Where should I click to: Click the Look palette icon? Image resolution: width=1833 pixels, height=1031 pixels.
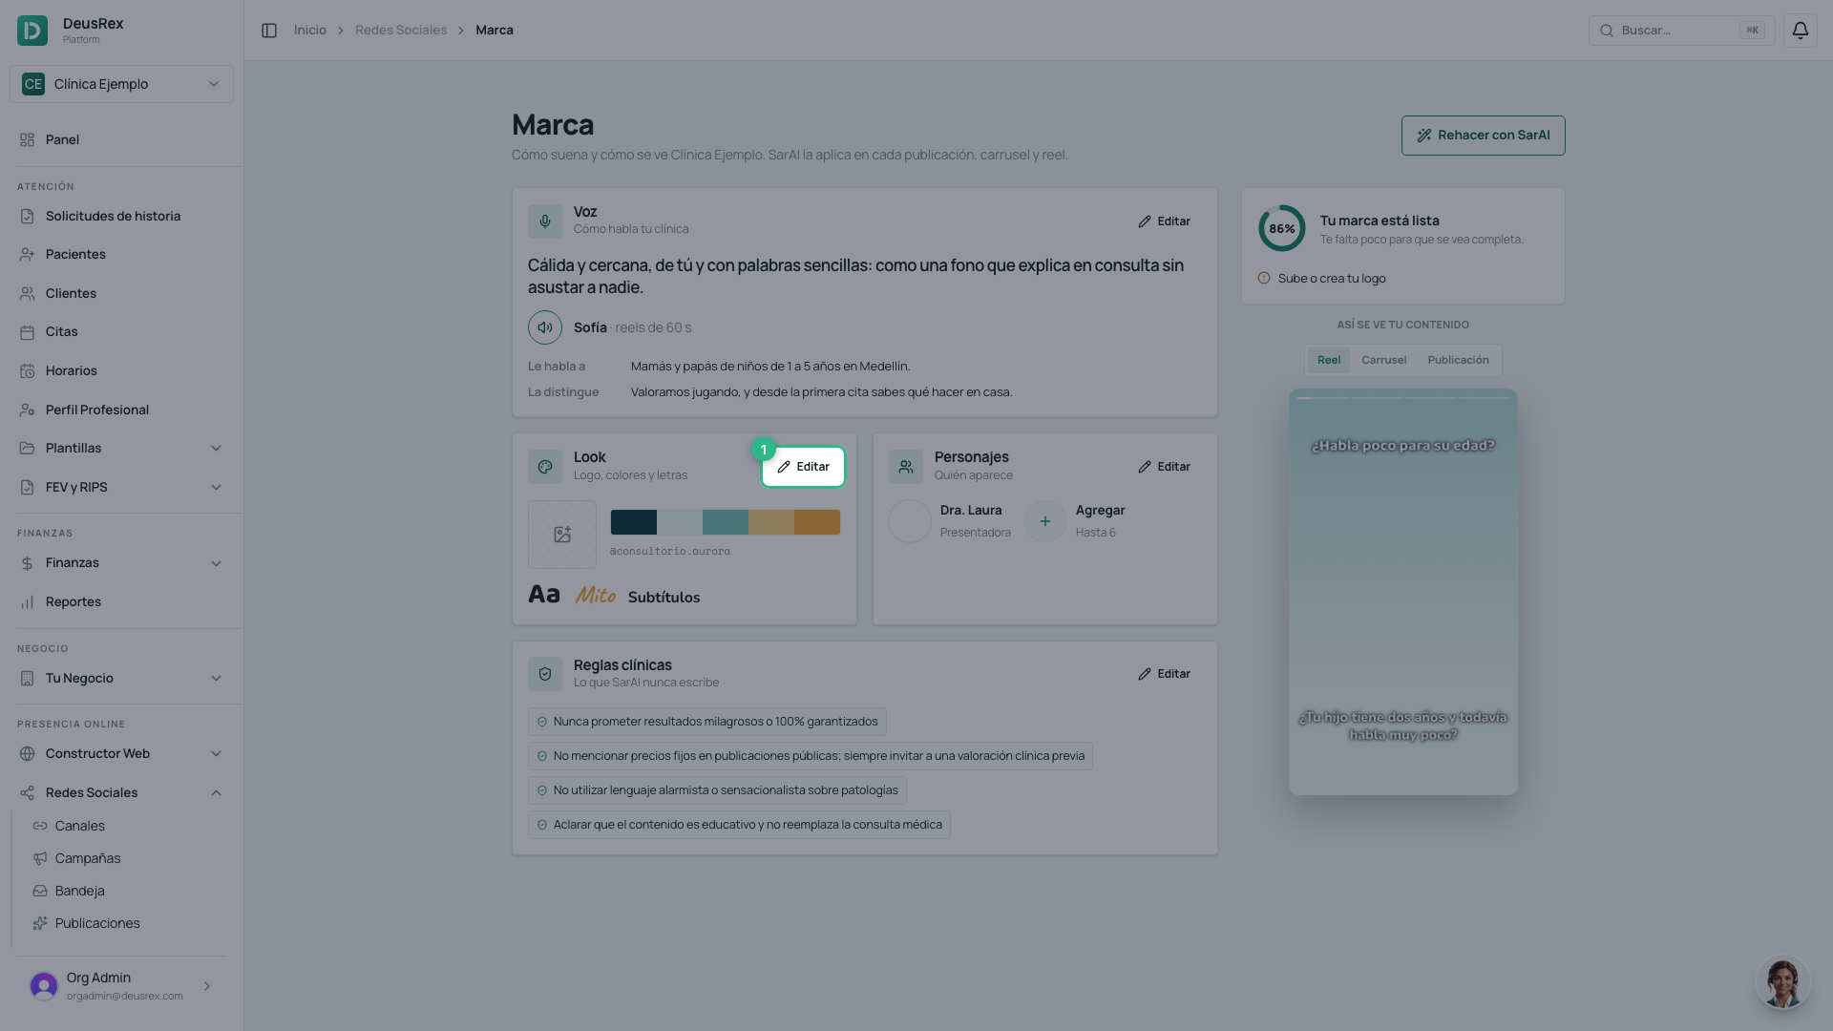click(545, 467)
